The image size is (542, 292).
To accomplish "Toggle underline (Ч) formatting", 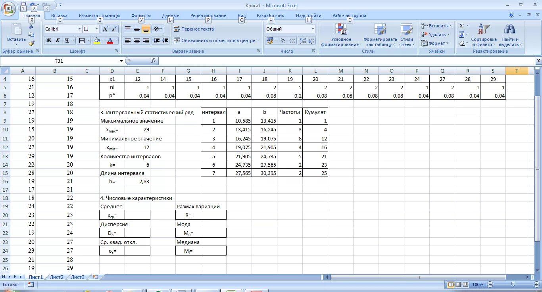I will (x=67, y=40).
